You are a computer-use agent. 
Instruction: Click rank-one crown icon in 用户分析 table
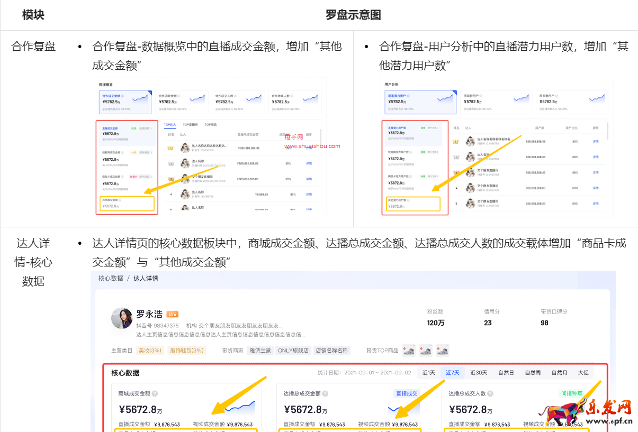point(456,141)
